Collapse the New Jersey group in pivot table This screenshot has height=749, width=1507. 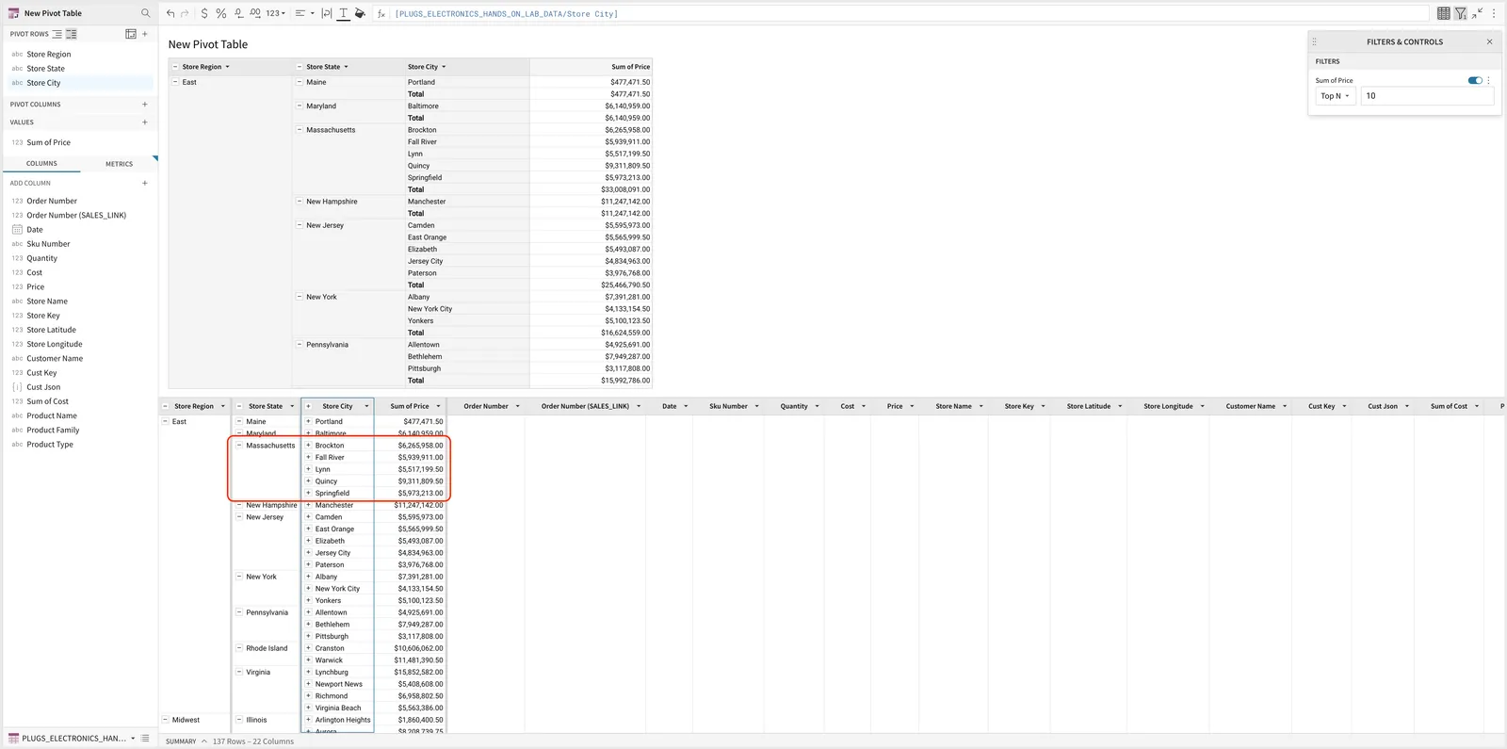[x=300, y=225]
